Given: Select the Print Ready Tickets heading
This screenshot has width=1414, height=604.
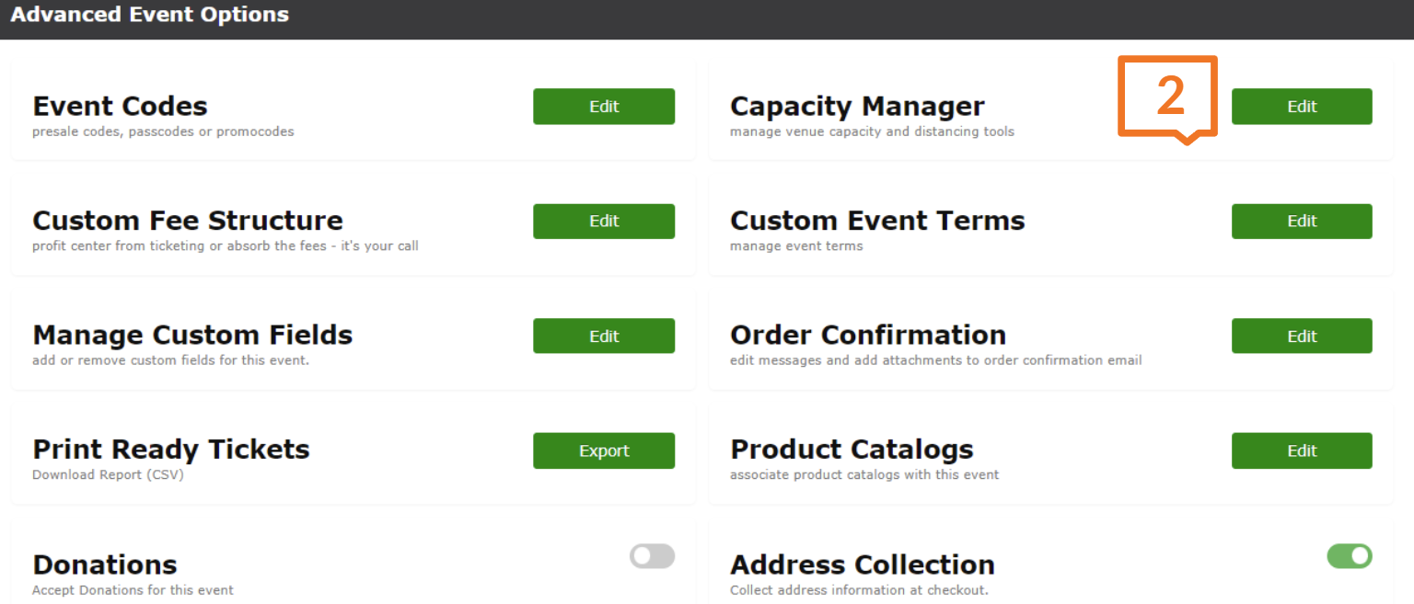Looking at the screenshot, I should pos(171,450).
